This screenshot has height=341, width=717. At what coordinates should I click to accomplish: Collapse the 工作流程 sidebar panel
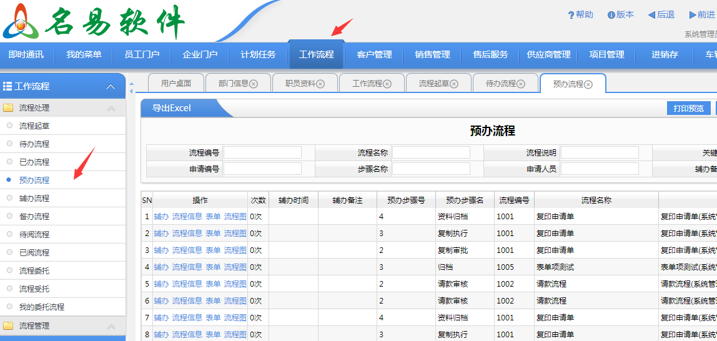(111, 87)
